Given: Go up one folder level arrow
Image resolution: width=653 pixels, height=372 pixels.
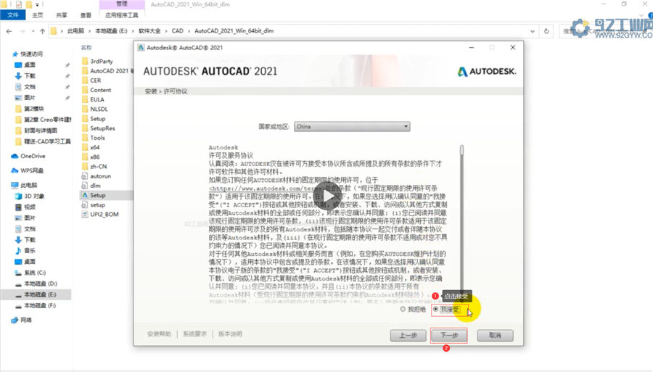Looking at the screenshot, I should 42,31.
